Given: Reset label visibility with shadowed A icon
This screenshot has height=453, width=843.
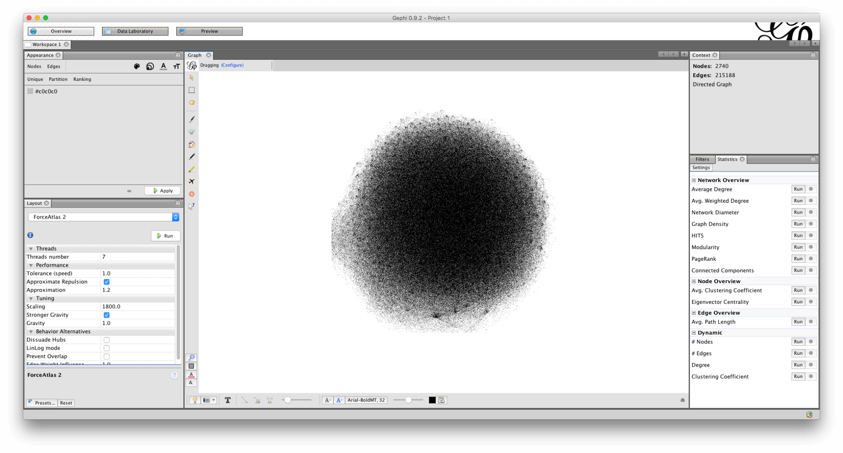Looking at the screenshot, I should (x=191, y=383).
